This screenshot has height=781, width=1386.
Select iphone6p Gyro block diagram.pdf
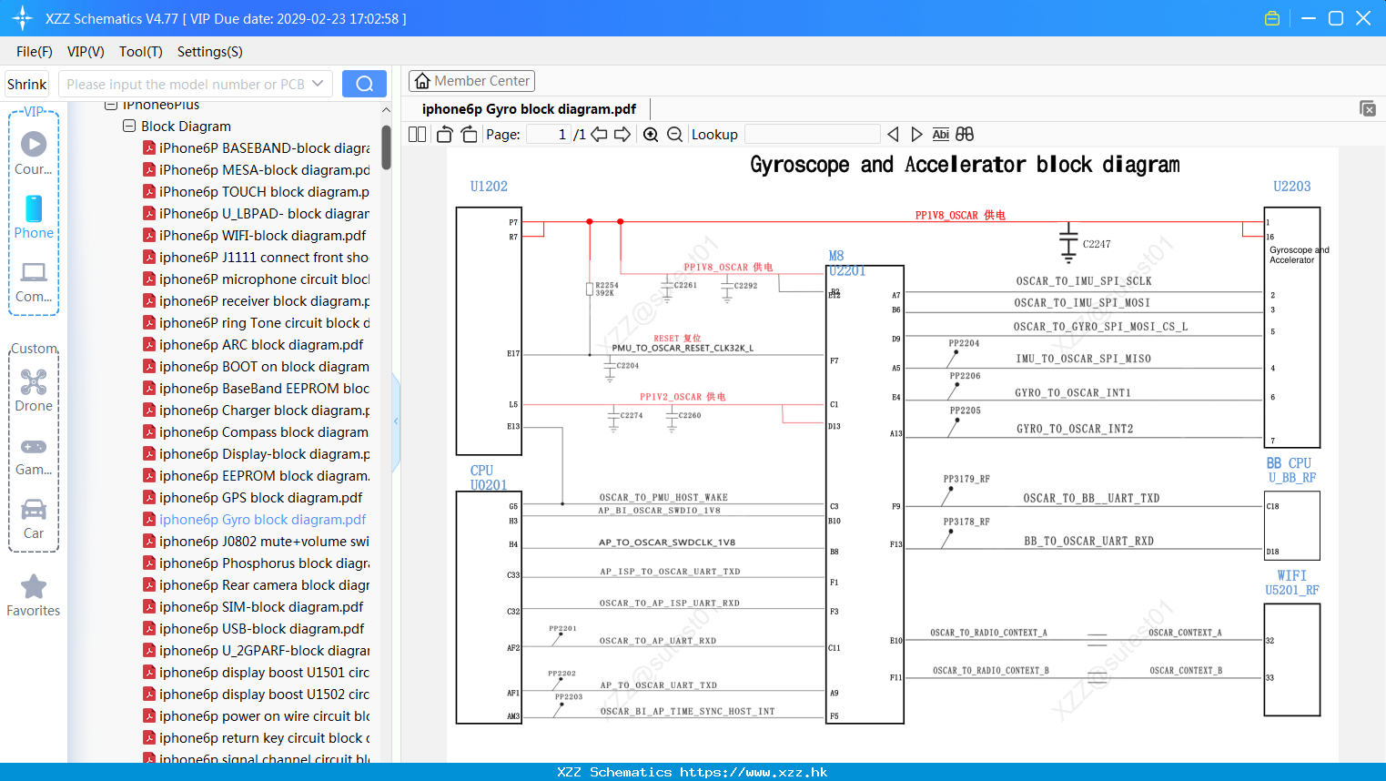tap(255, 520)
